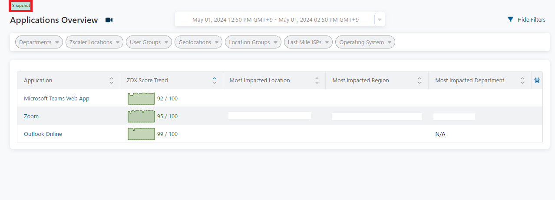This screenshot has width=555, height=200.
Task: Open the Zscaler Locations filter dropdown
Action: point(94,42)
